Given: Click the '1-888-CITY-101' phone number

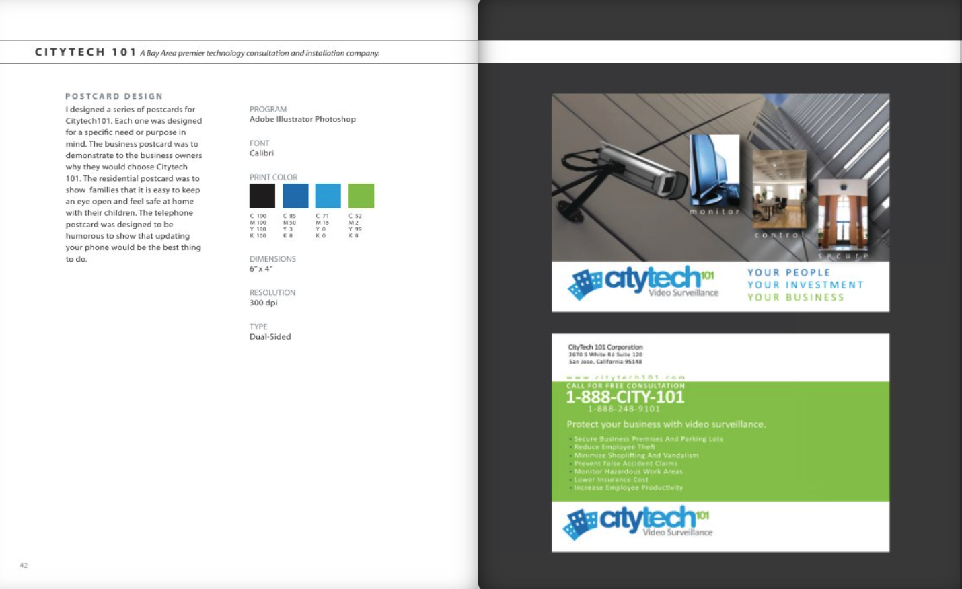Looking at the screenshot, I should (x=625, y=397).
